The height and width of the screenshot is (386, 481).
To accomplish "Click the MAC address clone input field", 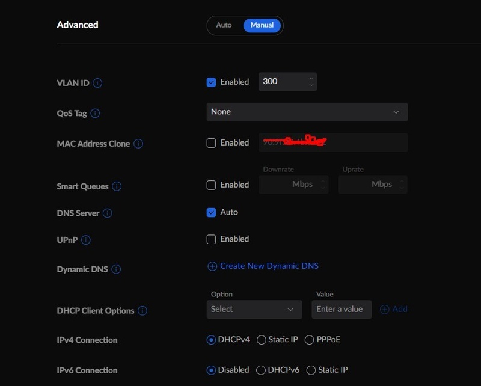I will coord(333,142).
